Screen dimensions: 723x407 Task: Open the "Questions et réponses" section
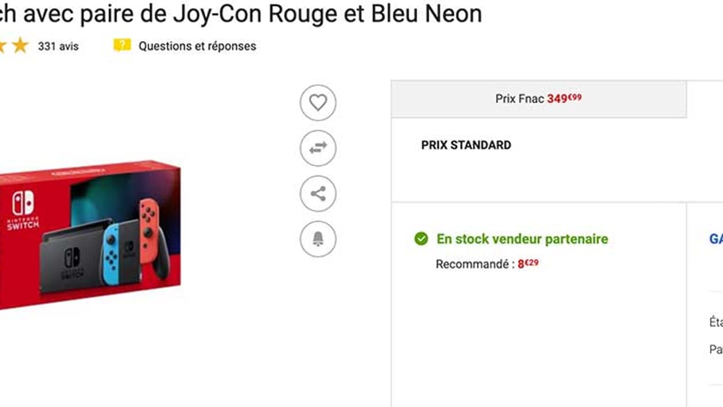pyautogui.click(x=196, y=47)
